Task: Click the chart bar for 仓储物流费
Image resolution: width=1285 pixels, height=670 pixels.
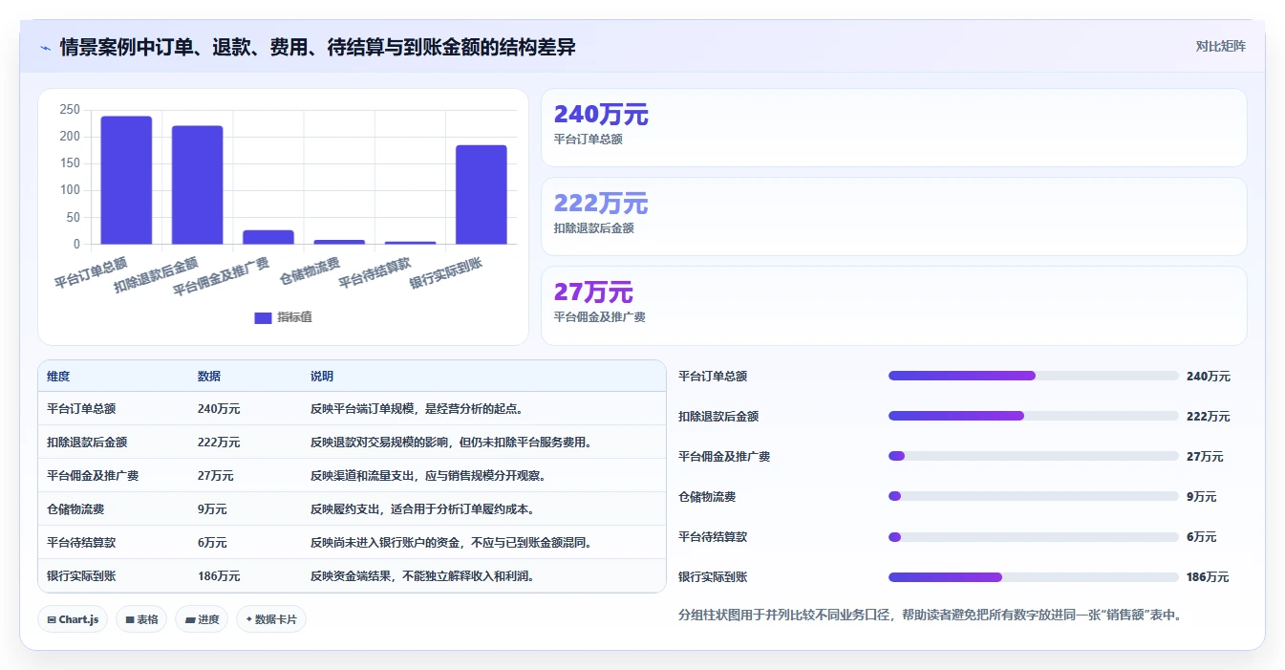Action: point(339,242)
